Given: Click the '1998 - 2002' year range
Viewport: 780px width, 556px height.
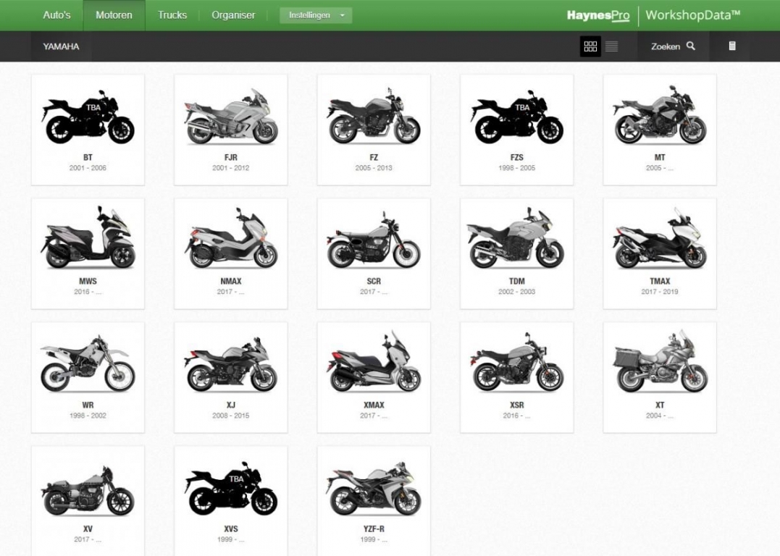Looking at the screenshot, I should pyautogui.click(x=88, y=416).
